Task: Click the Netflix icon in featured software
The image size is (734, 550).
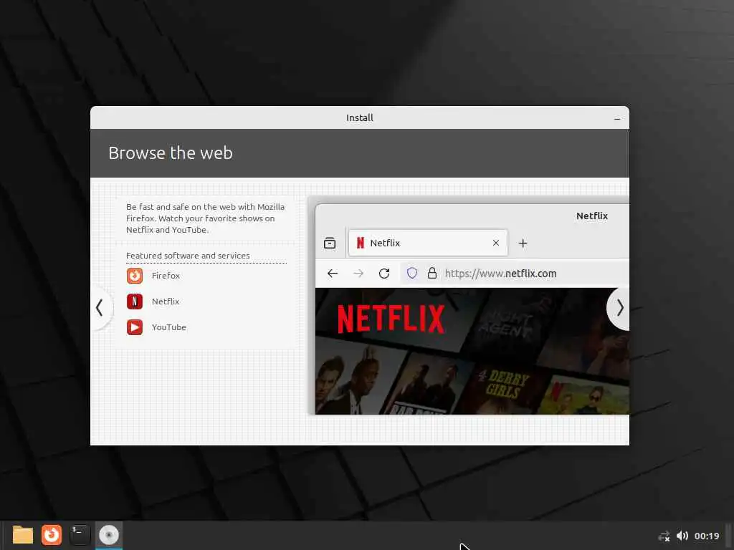Action: click(x=135, y=301)
